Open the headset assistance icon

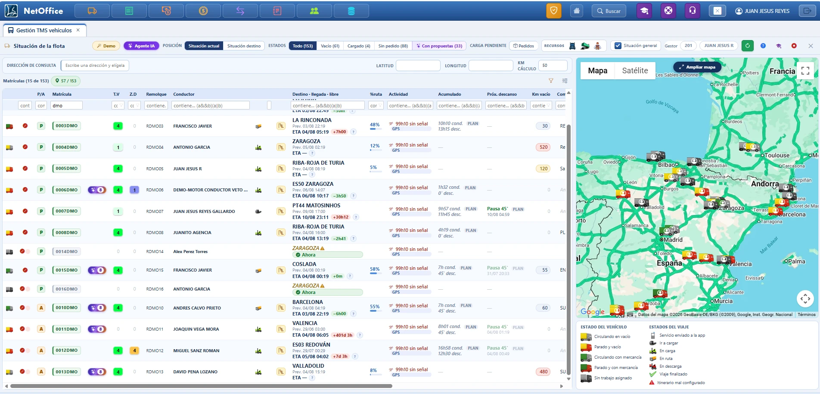[693, 11]
